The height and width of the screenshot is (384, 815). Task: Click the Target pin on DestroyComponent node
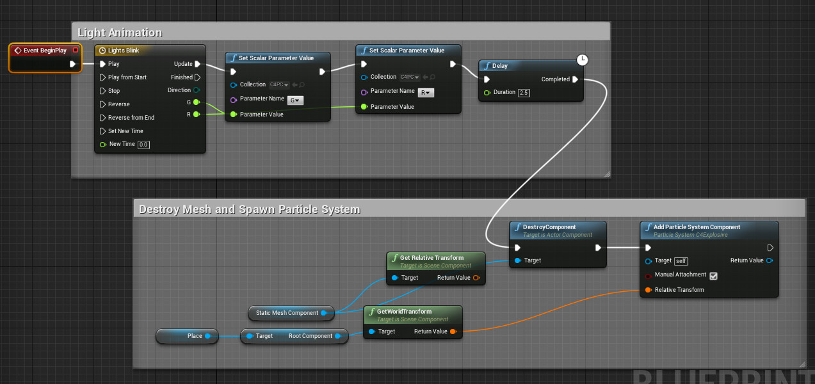pyautogui.click(x=517, y=260)
